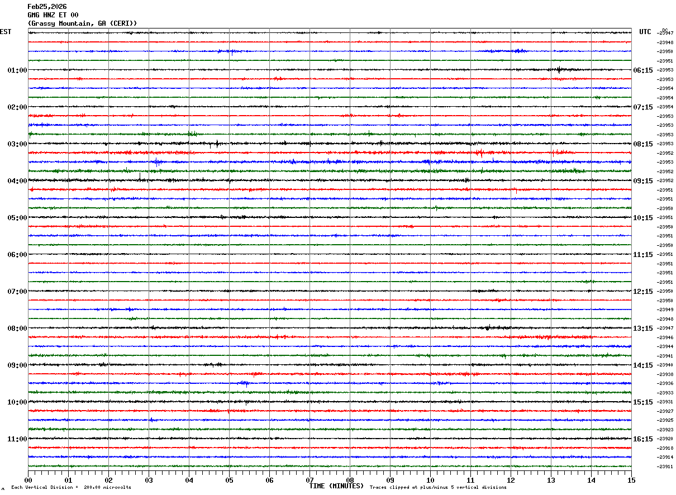Click the 07:15 UTC time label
This screenshot has width=676, height=495.
(x=643, y=107)
